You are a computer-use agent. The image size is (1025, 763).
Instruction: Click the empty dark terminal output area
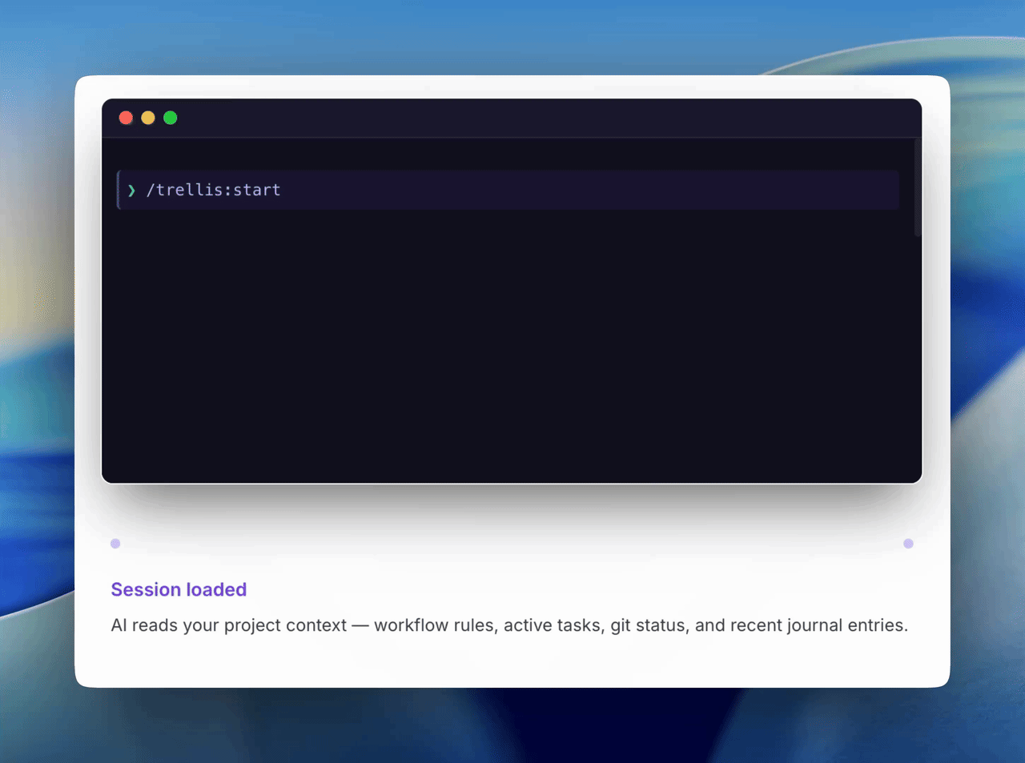click(x=511, y=344)
